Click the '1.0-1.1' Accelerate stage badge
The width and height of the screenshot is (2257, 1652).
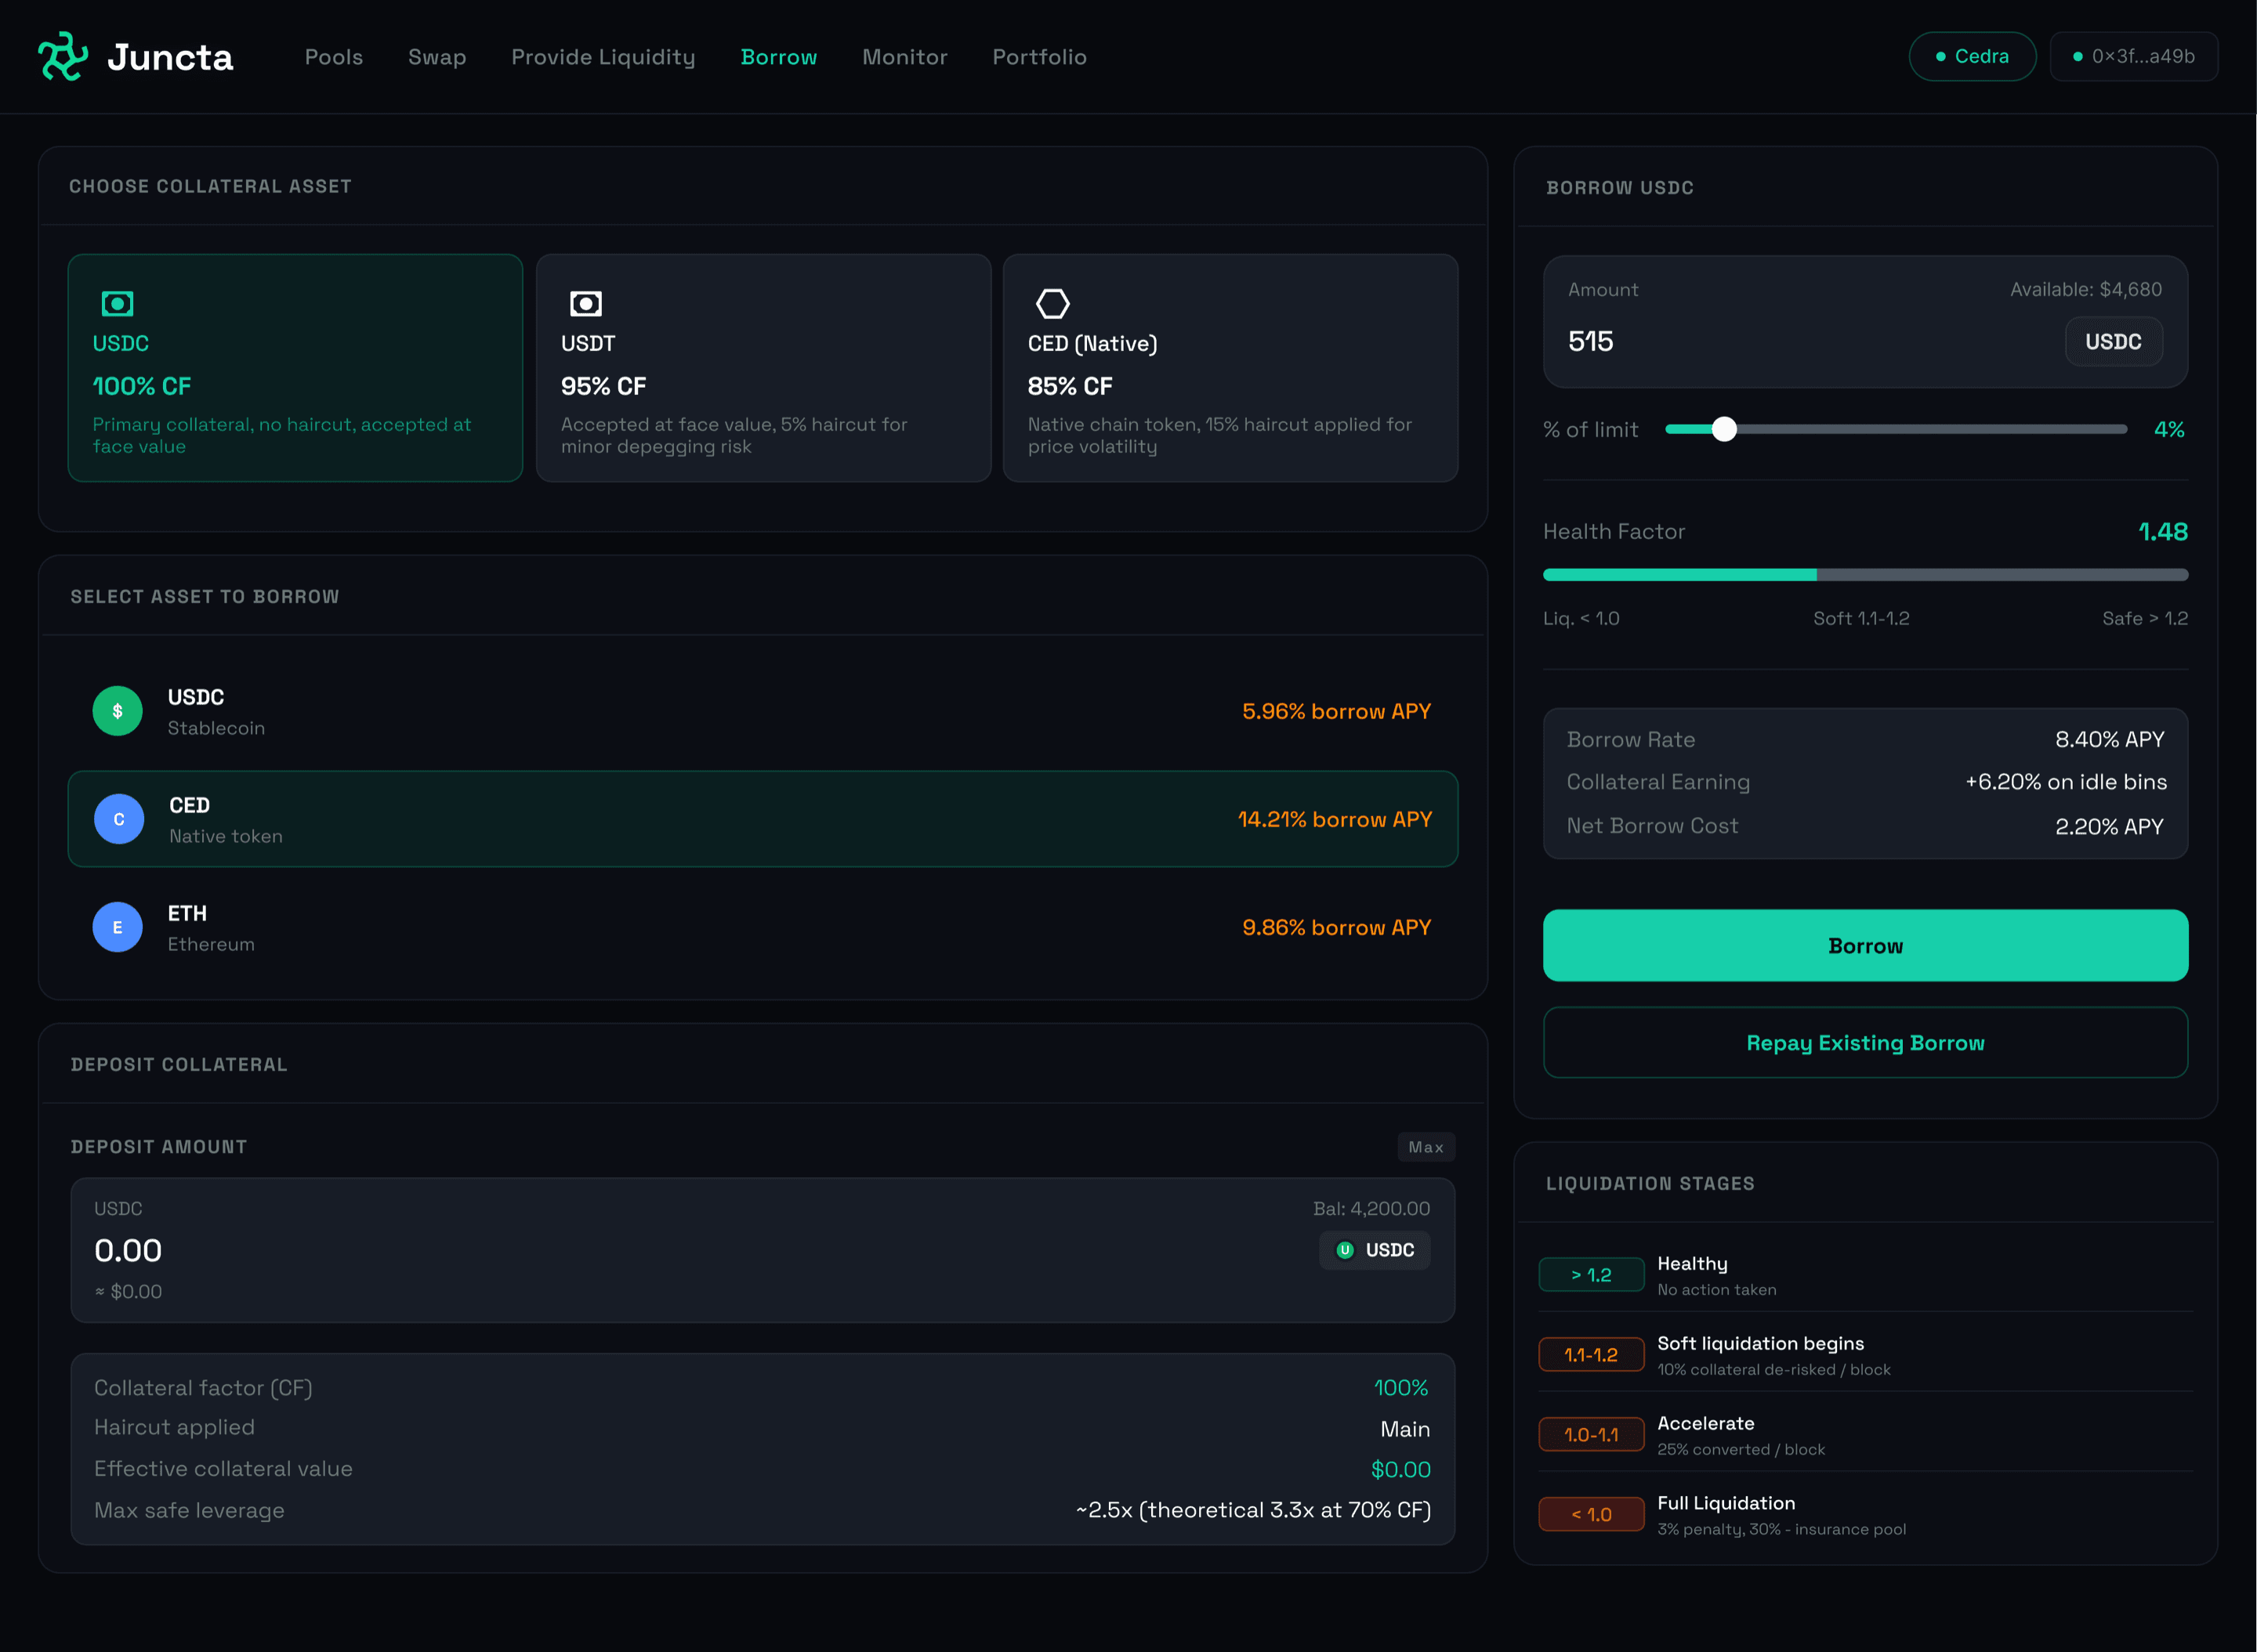pos(1592,1435)
